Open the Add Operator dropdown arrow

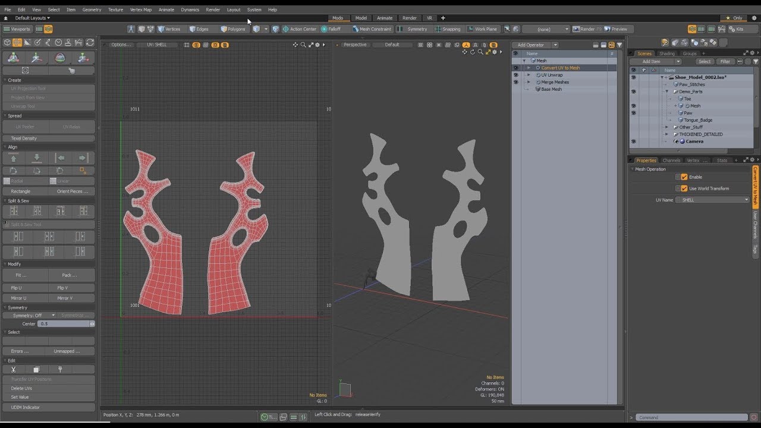tap(555, 45)
